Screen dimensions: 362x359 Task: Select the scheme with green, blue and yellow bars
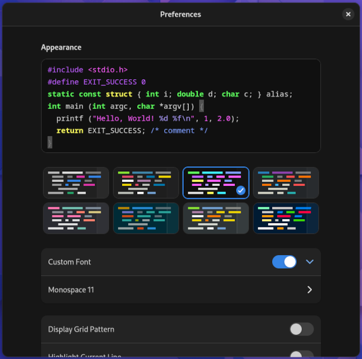(x=146, y=183)
